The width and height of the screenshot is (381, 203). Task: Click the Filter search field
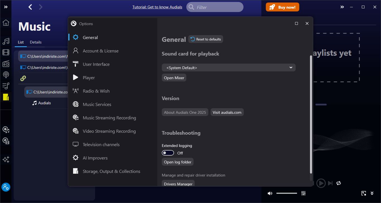(x=215, y=7)
